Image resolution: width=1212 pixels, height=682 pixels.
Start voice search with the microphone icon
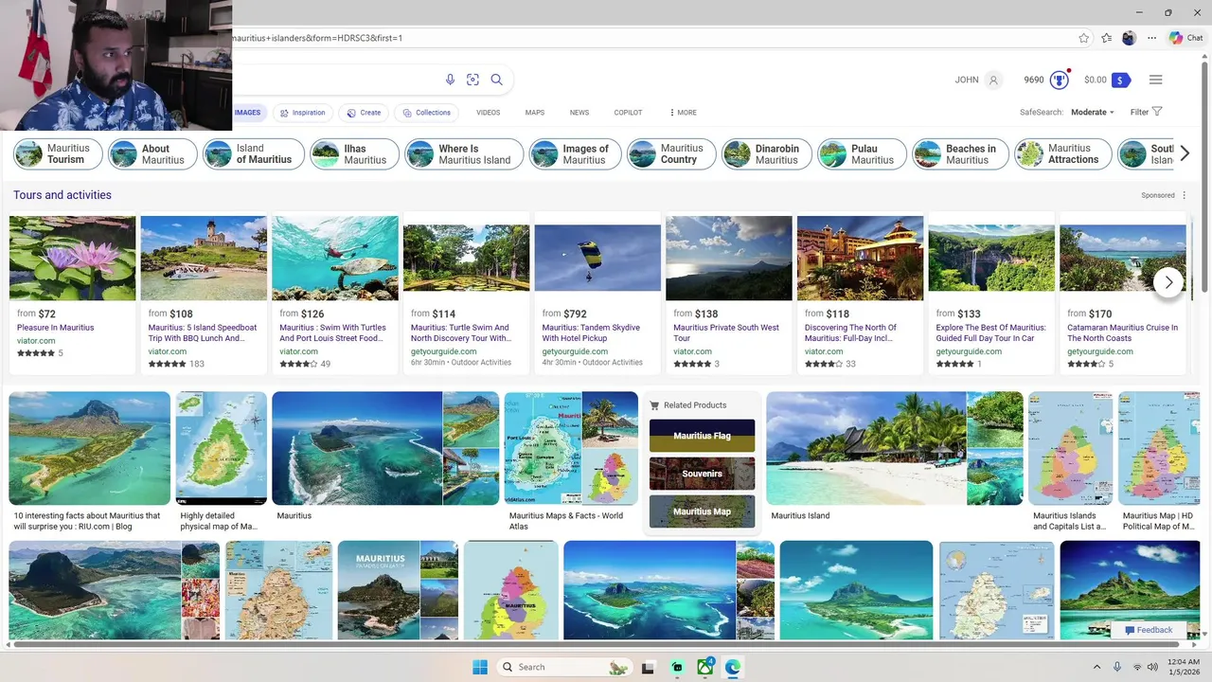pyautogui.click(x=450, y=80)
